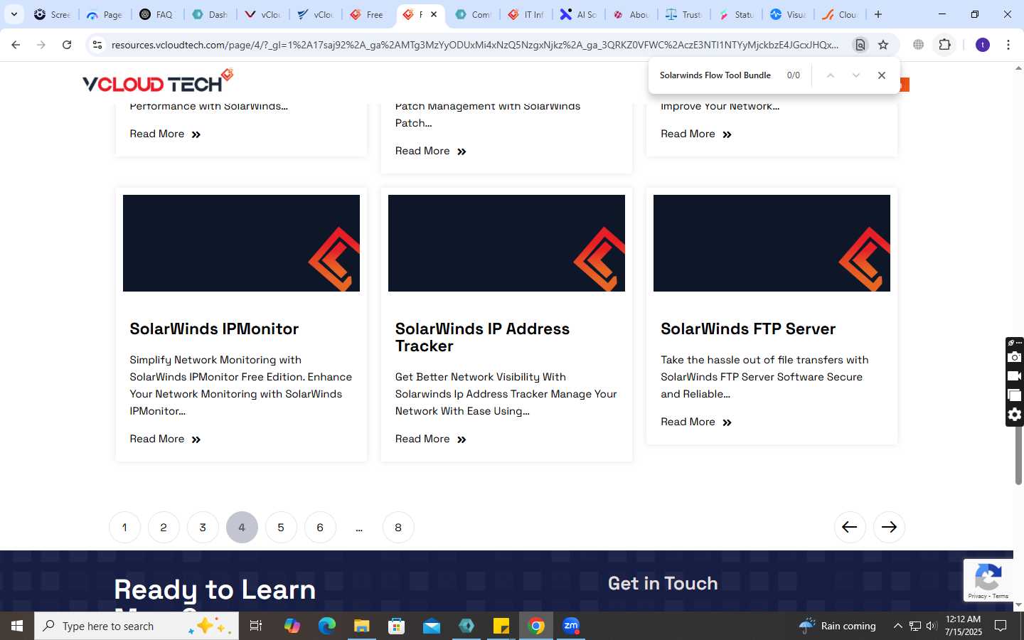Switch to the Statu tab

pyautogui.click(x=736, y=14)
